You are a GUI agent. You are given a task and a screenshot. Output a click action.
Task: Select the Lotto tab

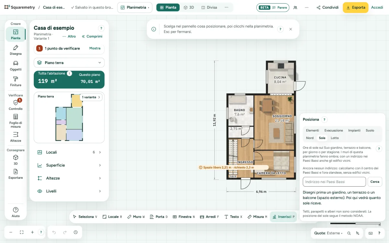[x=335, y=138]
